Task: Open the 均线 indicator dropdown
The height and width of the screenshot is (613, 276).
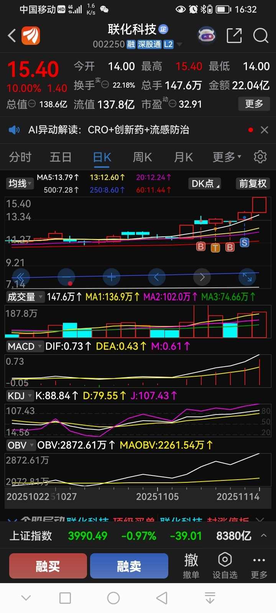Action: pos(20,184)
